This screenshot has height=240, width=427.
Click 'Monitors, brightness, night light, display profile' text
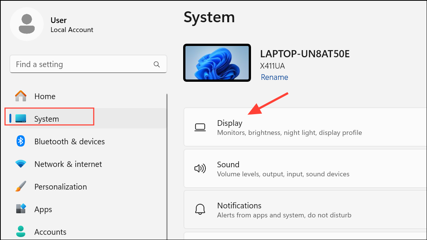click(289, 133)
